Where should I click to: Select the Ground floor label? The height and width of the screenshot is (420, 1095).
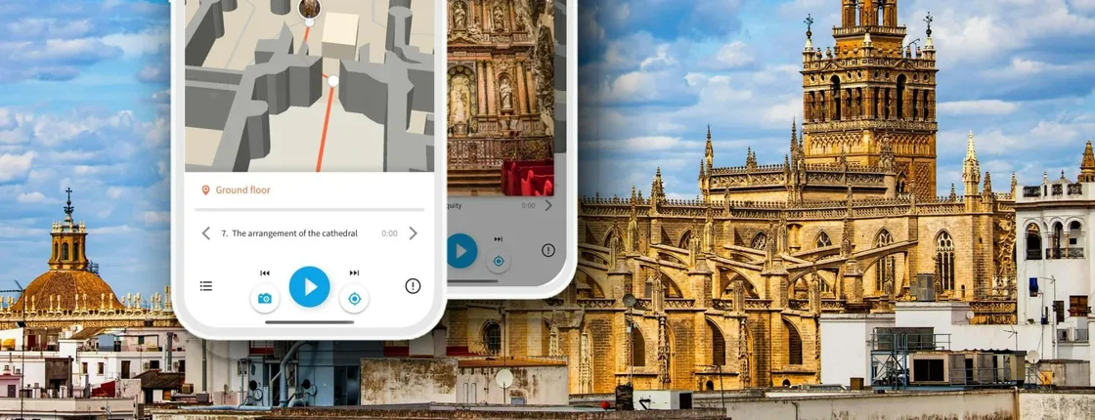point(243,189)
